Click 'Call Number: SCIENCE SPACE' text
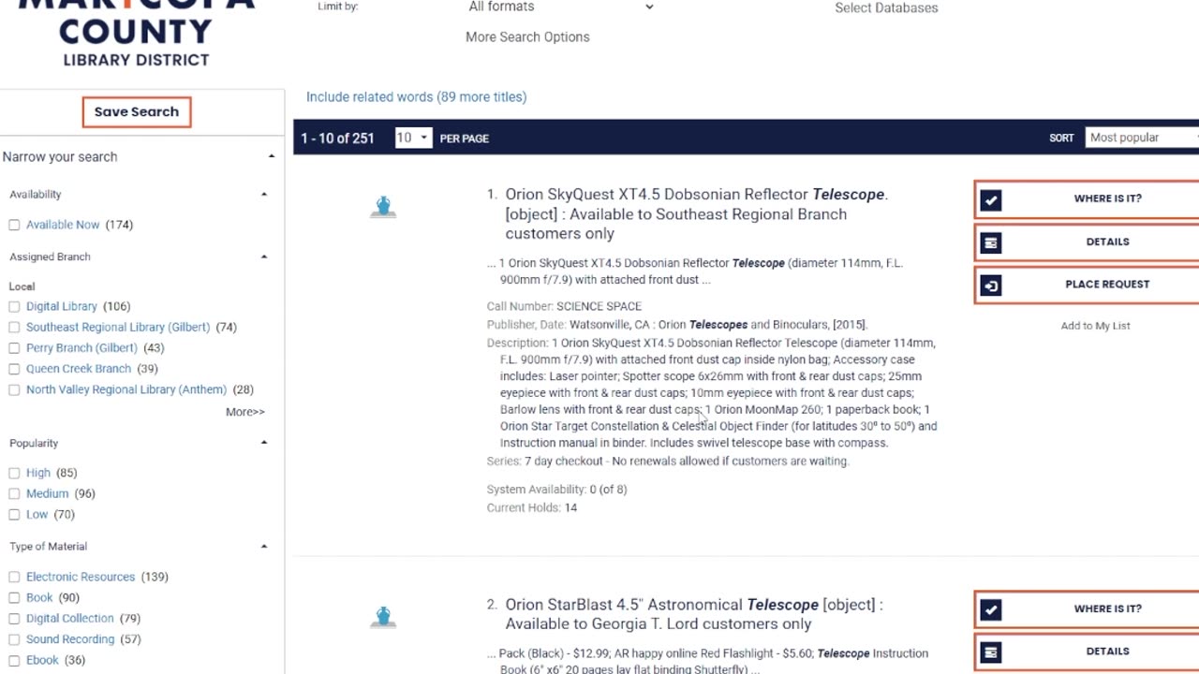The width and height of the screenshot is (1199, 674). (564, 306)
